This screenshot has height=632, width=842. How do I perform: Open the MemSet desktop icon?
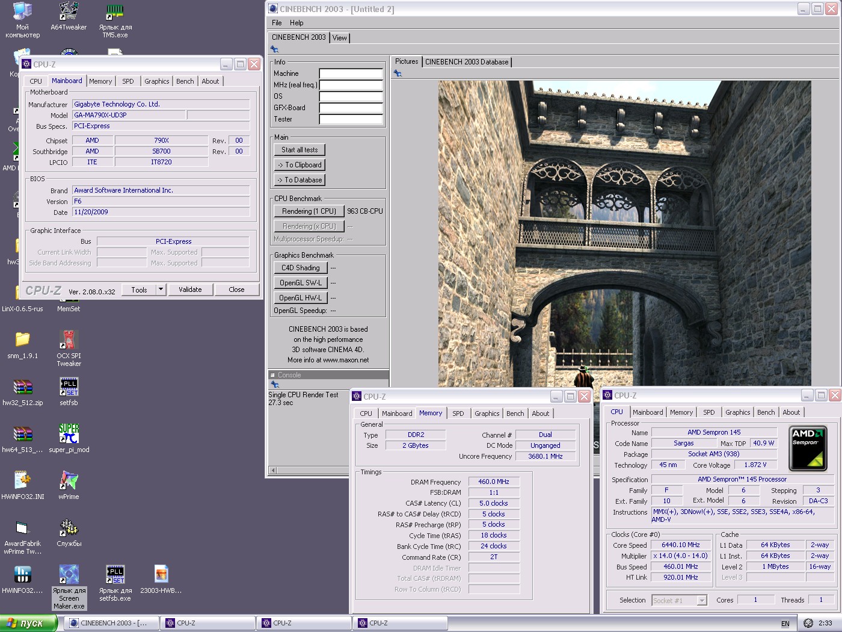(69, 309)
